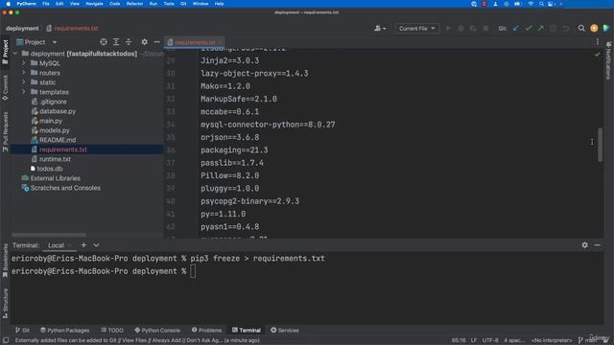614x345 pixels.
Task: Open the TODO tool window
Action: point(112,330)
